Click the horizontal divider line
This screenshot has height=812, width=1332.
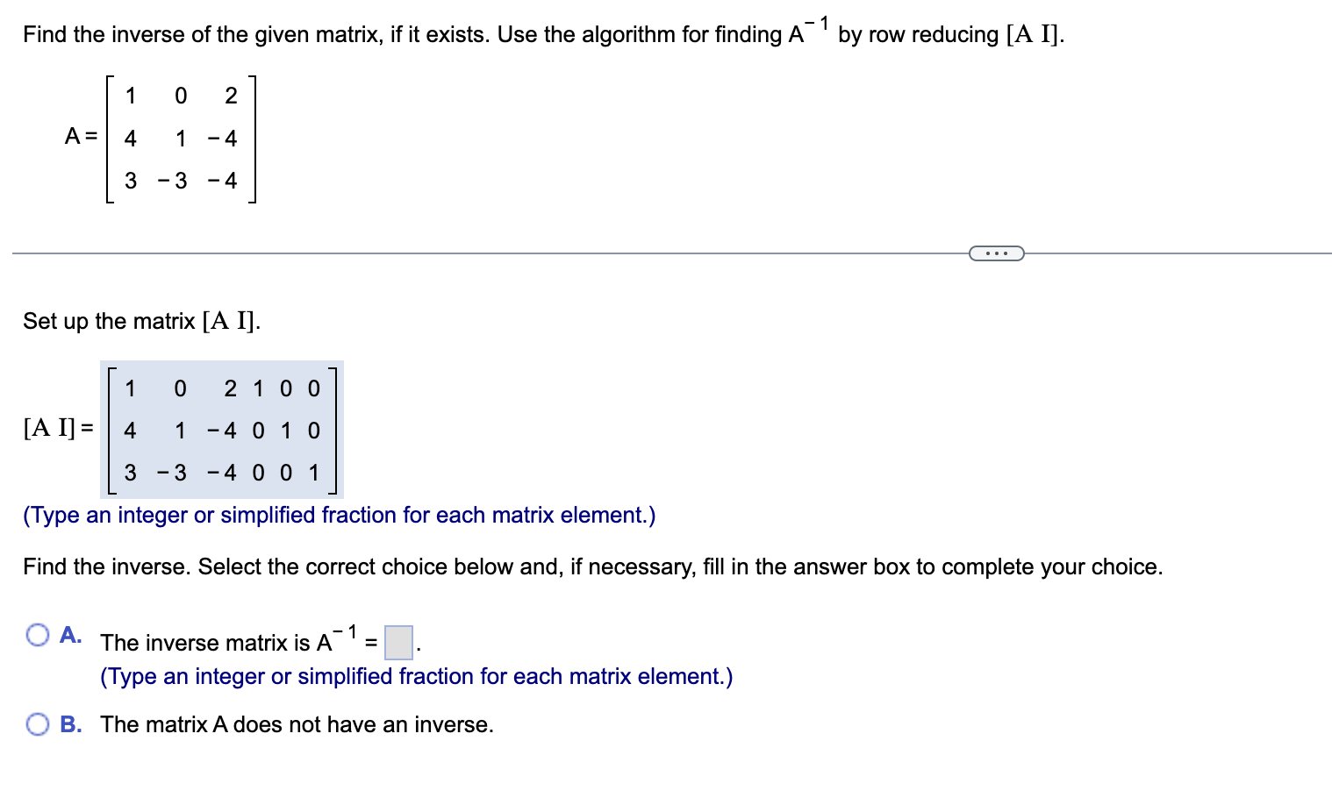click(439, 252)
